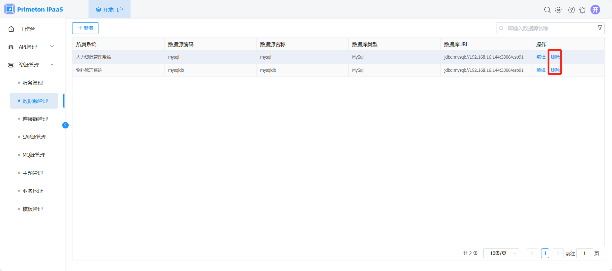Click the 新增 button
This screenshot has height=271, width=612.
[x=85, y=28]
